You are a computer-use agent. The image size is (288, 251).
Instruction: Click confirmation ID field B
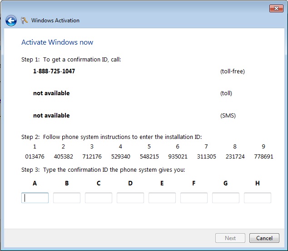tap(67, 198)
